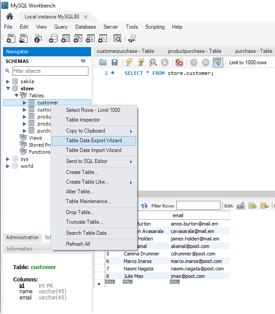This screenshot has width=275, height=314.
Task: Expand the sys schema
Action: point(8,159)
